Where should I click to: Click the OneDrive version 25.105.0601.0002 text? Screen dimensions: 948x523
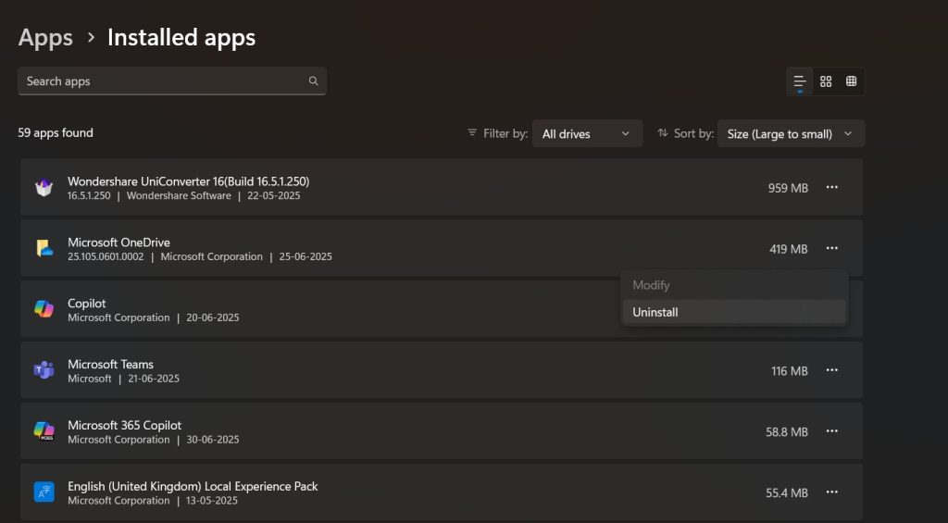[106, 256]
